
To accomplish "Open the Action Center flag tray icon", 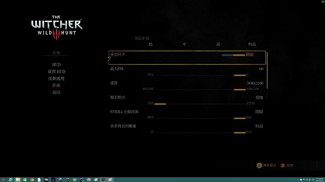I will pos(304,180).
